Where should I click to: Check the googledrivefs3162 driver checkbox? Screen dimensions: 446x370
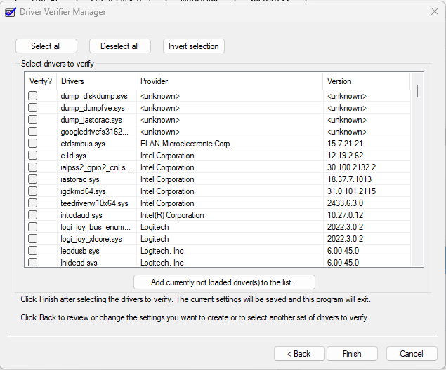click(33, 131)
